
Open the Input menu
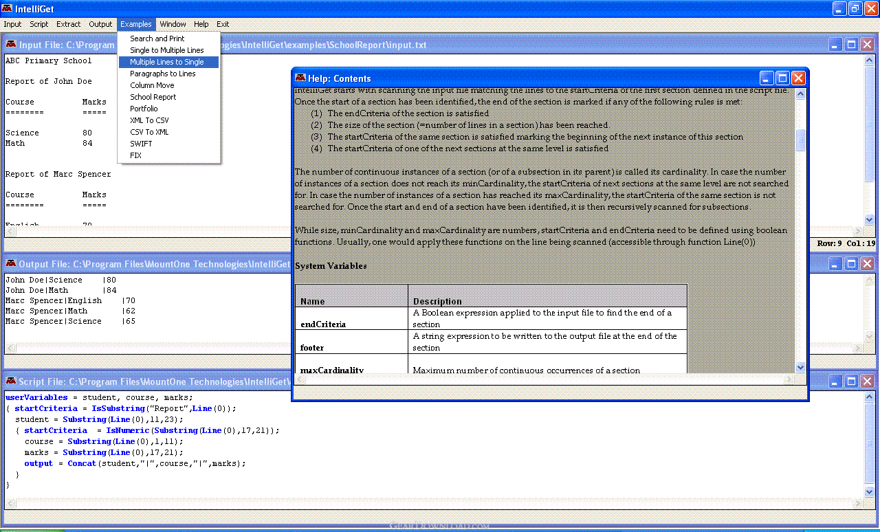coord(12,24)
